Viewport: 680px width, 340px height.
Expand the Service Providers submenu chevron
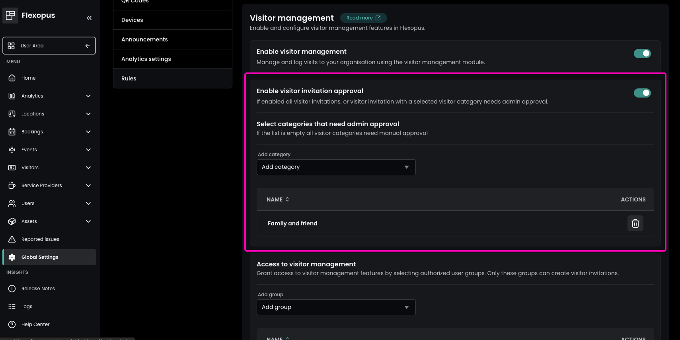(x=88, y=186)
